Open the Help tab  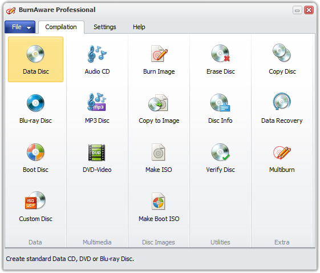pyautogui.click(x=139, y=27)
